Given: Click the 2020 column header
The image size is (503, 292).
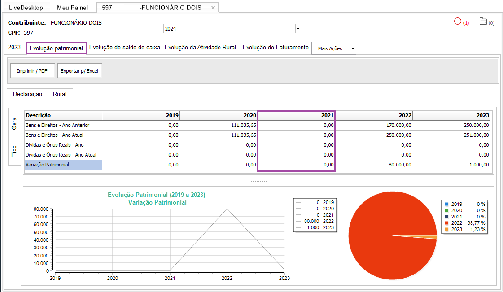Looking at the screenshot, I should click(219, 115).
